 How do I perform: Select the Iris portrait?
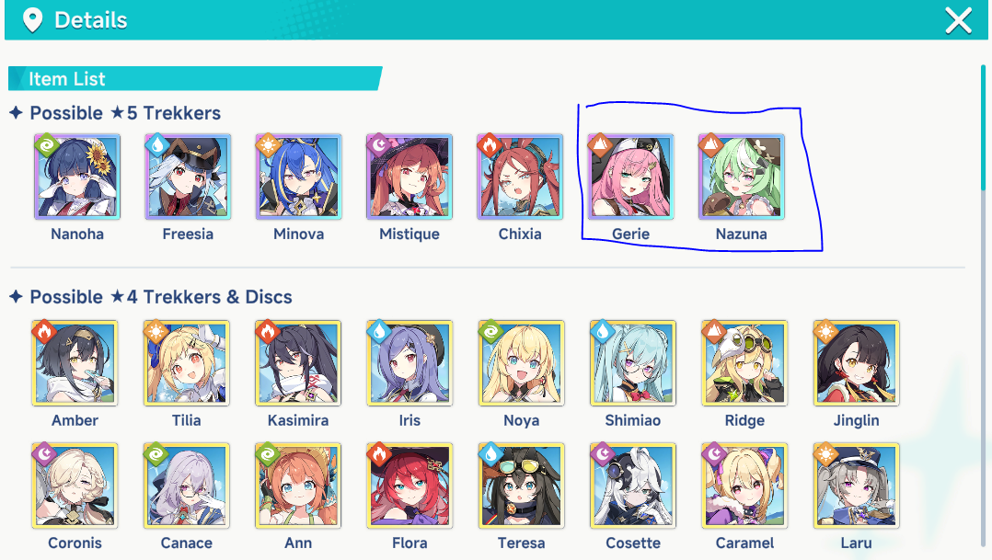409,363
